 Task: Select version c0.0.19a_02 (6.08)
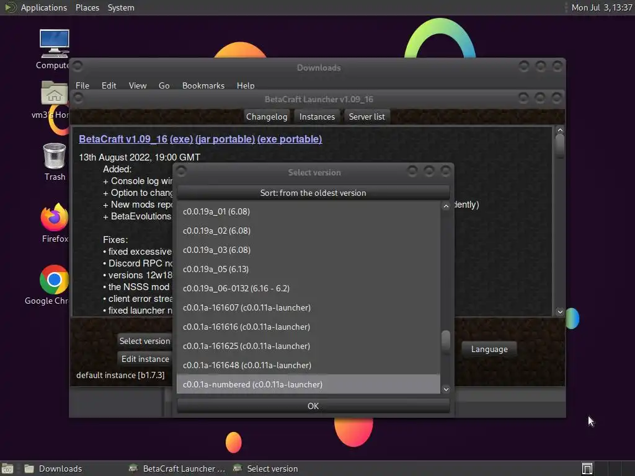308,231
